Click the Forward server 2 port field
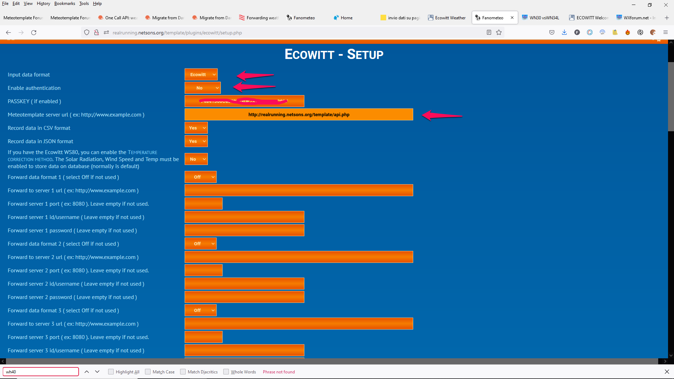This screenshot has height=379, width=674. coord(204,270)
